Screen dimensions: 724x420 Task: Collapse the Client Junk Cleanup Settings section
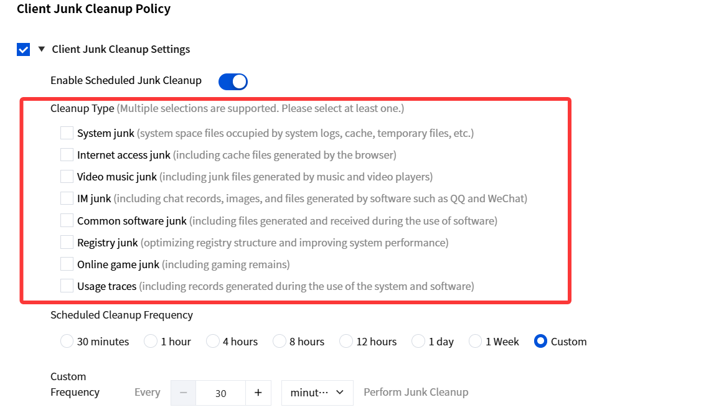tap(42, 49)
